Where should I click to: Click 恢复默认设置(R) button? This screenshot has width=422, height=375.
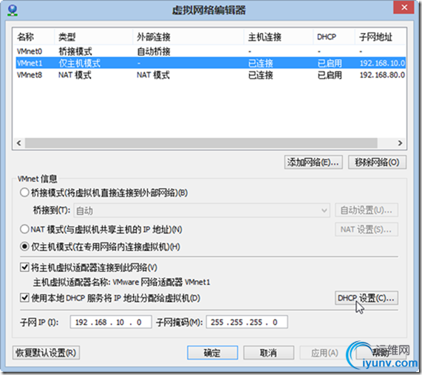point(46,352)
